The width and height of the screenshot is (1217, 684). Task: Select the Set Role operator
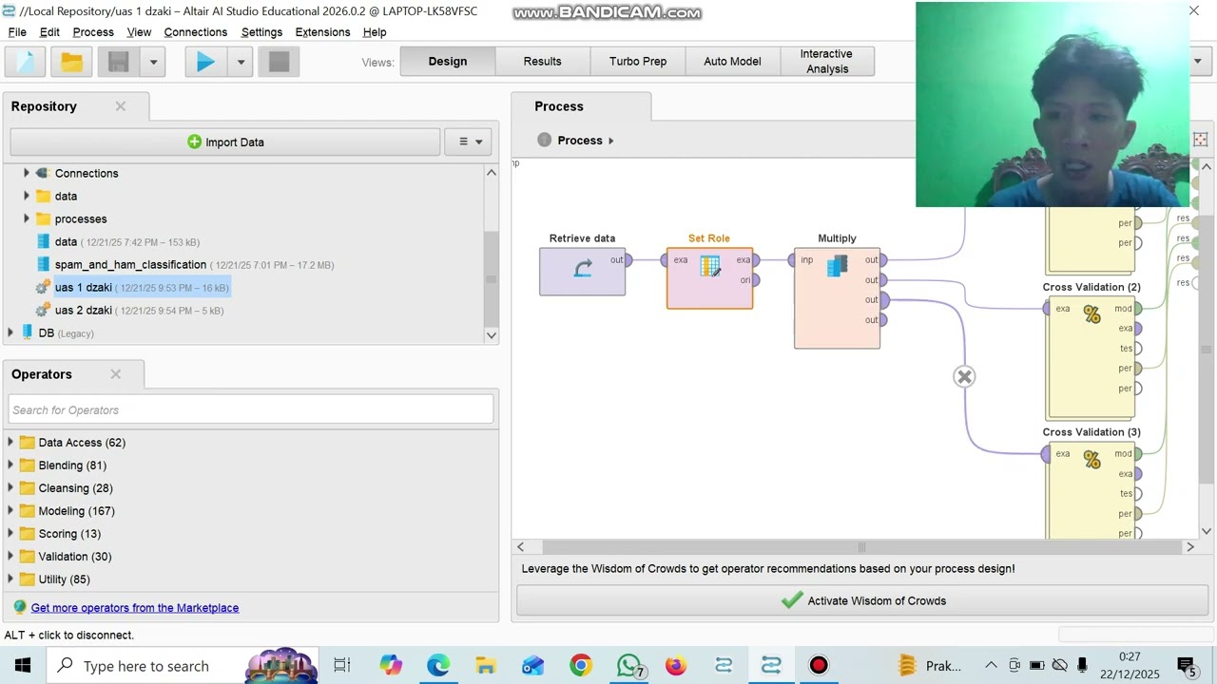point(710,277)
